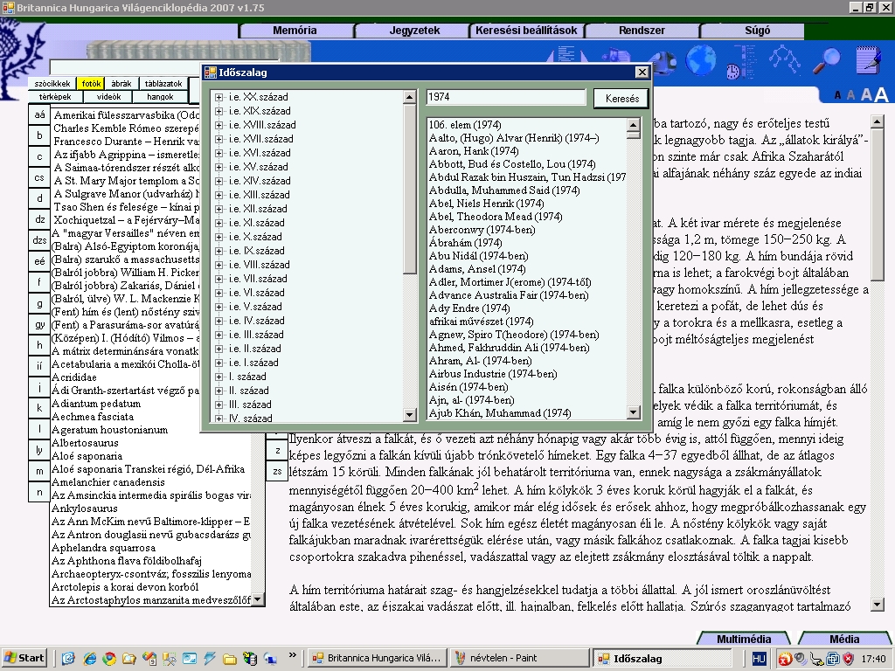895x671 pixels.
Task: Click the HU language indicator
Action: pos(759,659)
